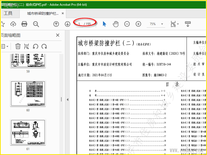Click the page number input field
This screenshot has width=207, height=155.
click(x=79, y=24)
